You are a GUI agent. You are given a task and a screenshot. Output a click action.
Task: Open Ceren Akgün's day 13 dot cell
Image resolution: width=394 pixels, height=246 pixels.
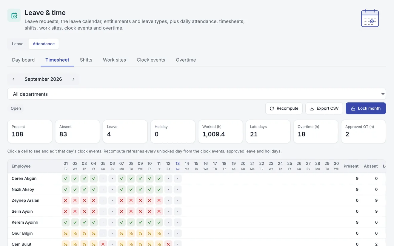pos(178,179)
